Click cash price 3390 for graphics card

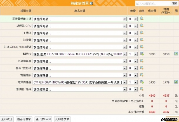point(152,54)
